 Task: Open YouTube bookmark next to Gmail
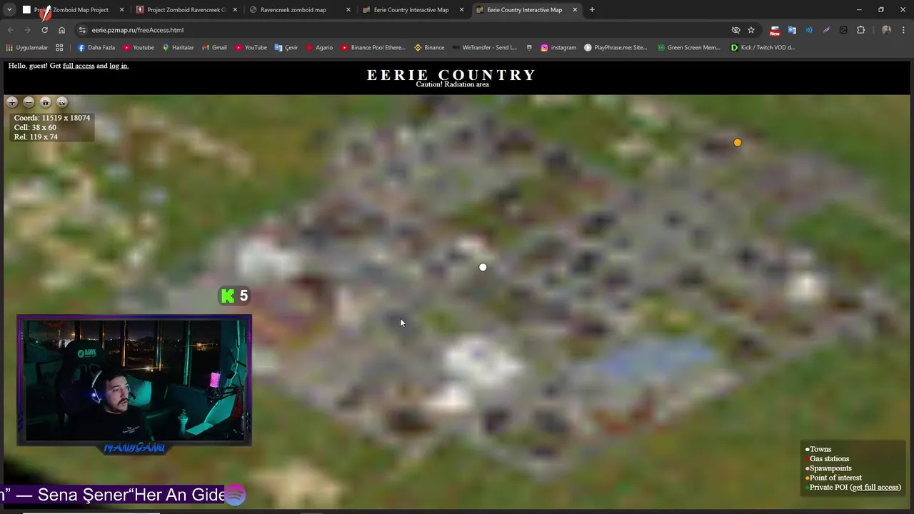tap(251, 48)
